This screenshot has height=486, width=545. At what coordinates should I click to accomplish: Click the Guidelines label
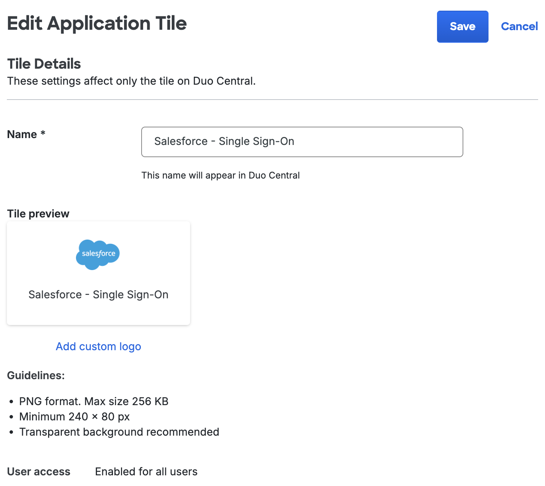pyautogui.click(x=35, y=375)
